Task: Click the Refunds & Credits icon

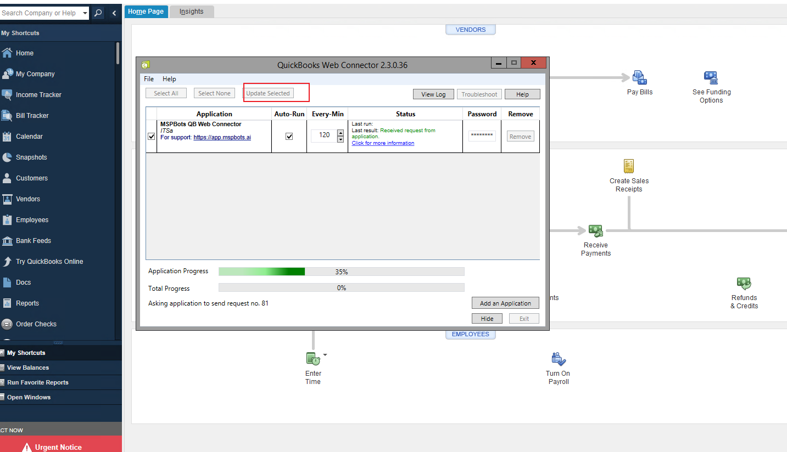Action: 744,284
